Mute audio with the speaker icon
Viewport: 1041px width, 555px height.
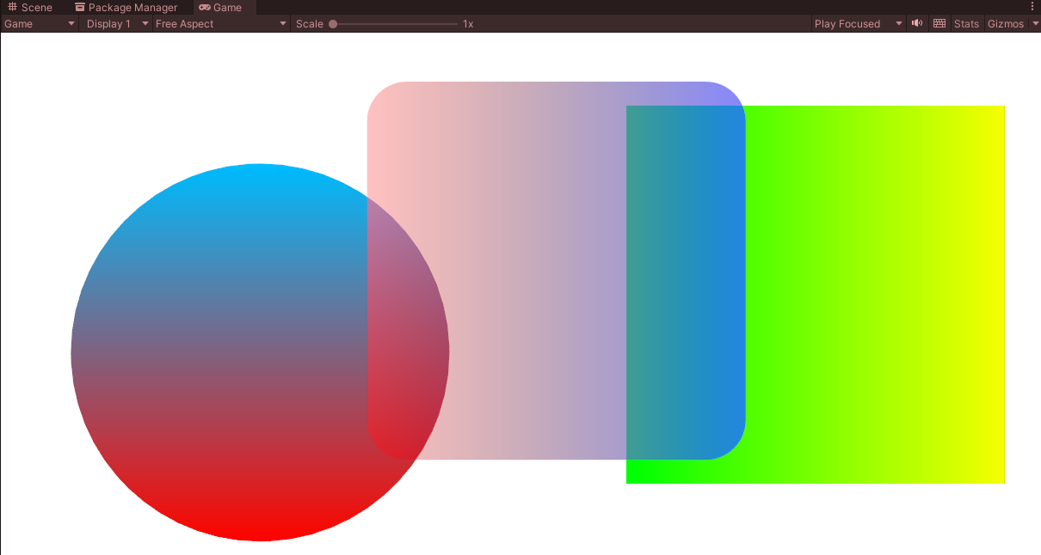click(x=917, y=24)
